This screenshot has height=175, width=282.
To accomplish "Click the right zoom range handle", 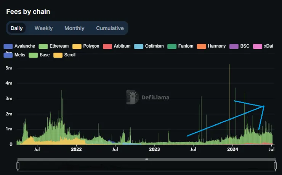I will point(276,165).
